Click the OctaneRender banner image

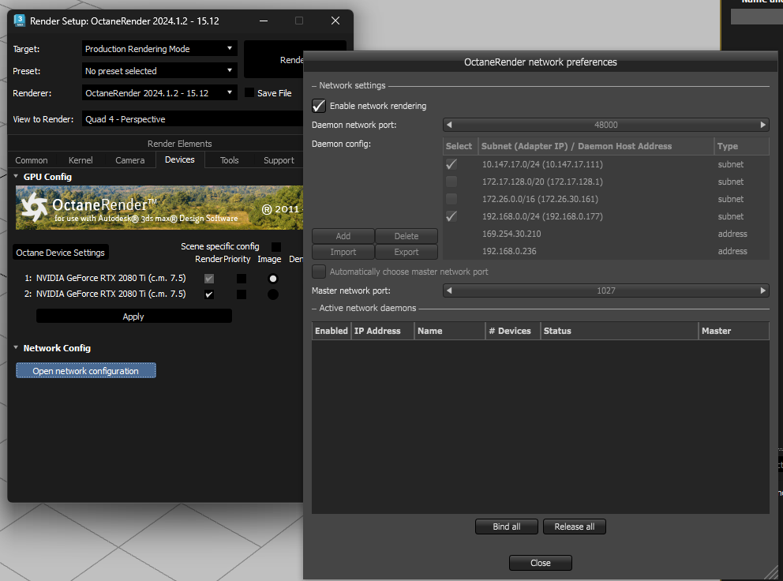(x=159, y=208)
